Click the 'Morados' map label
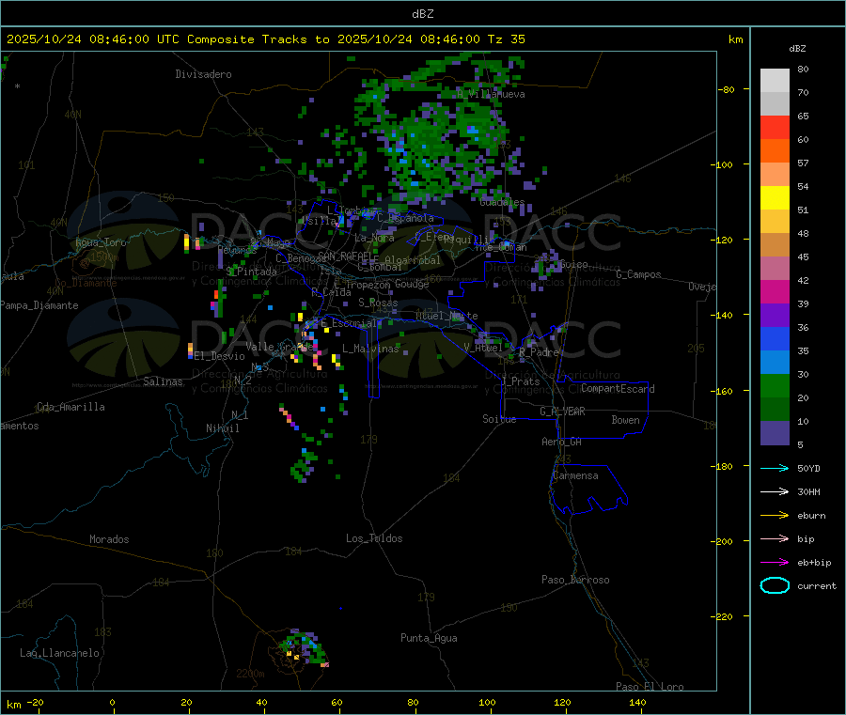 pyautogui.click(x=110, y=539)
